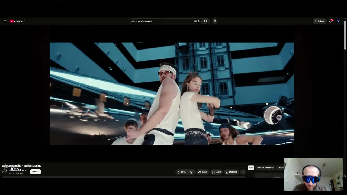Select the Od: Solo Ansamblis chip
The width and height of the screenshot is (347, 195).
(265, 168)
